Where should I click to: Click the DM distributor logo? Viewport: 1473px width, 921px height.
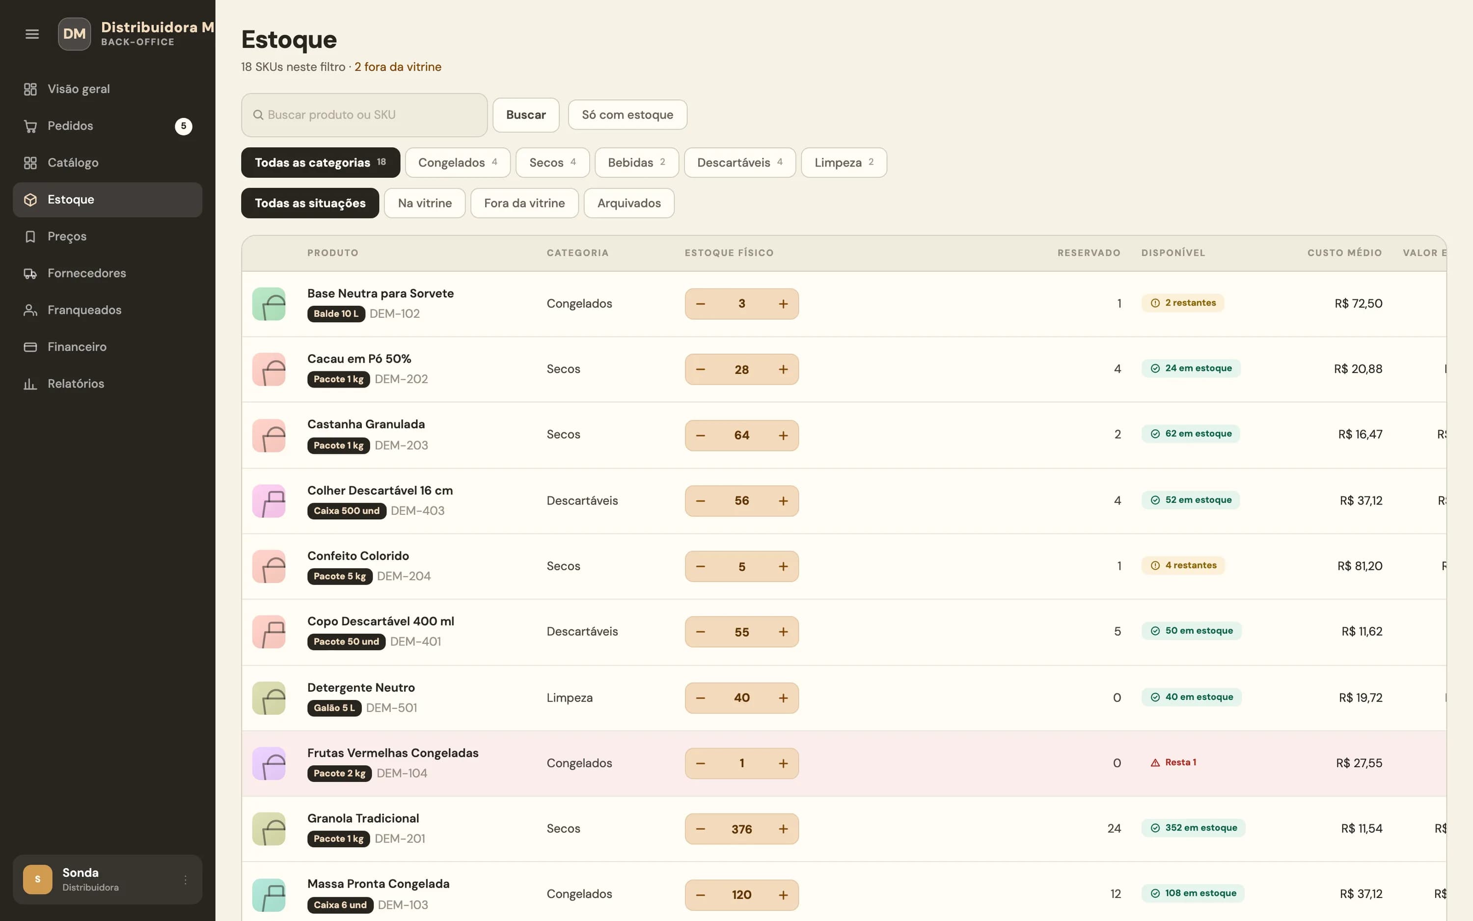(x=74, y=34)
